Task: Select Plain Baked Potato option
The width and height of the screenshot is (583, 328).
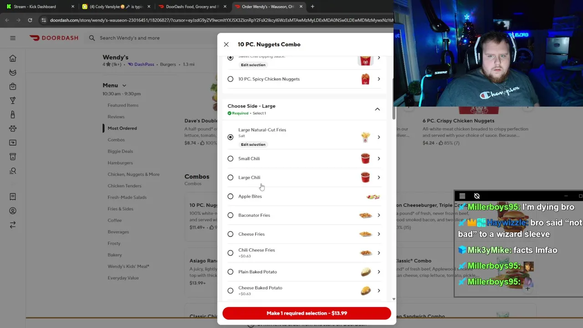Action: point(230,272)
